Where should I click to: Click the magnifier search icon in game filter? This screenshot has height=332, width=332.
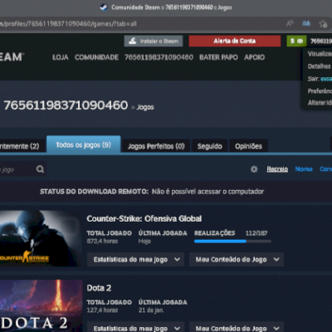coord(40,169)
